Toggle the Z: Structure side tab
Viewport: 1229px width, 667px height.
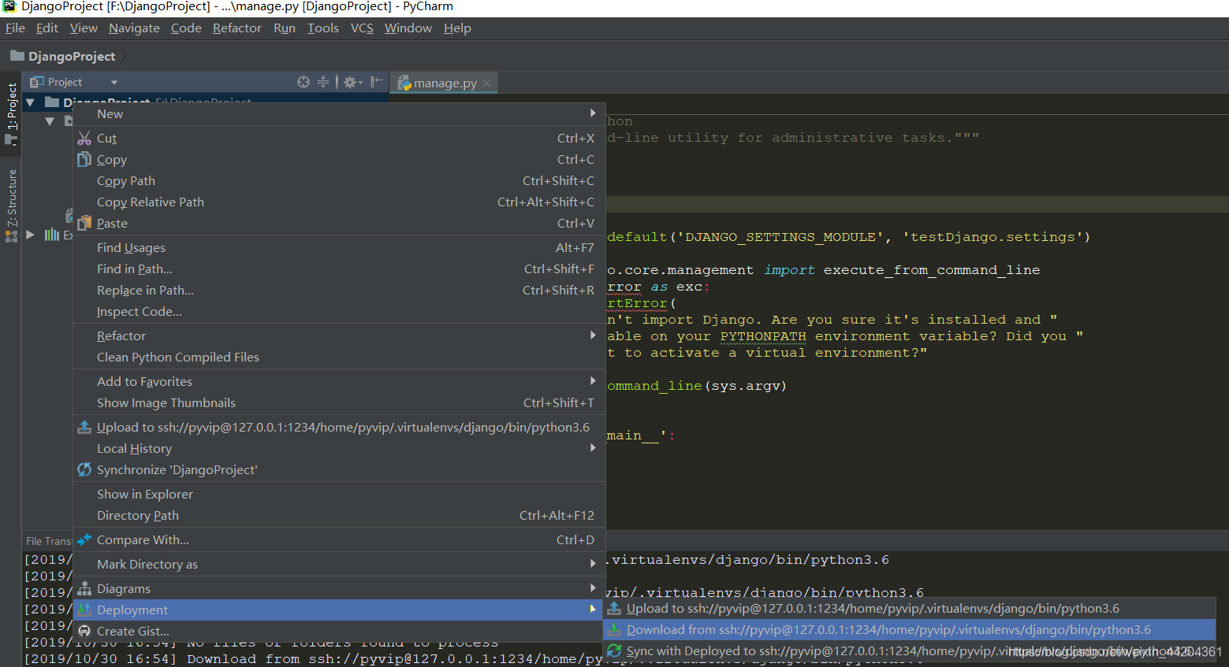tap(11, 205)
